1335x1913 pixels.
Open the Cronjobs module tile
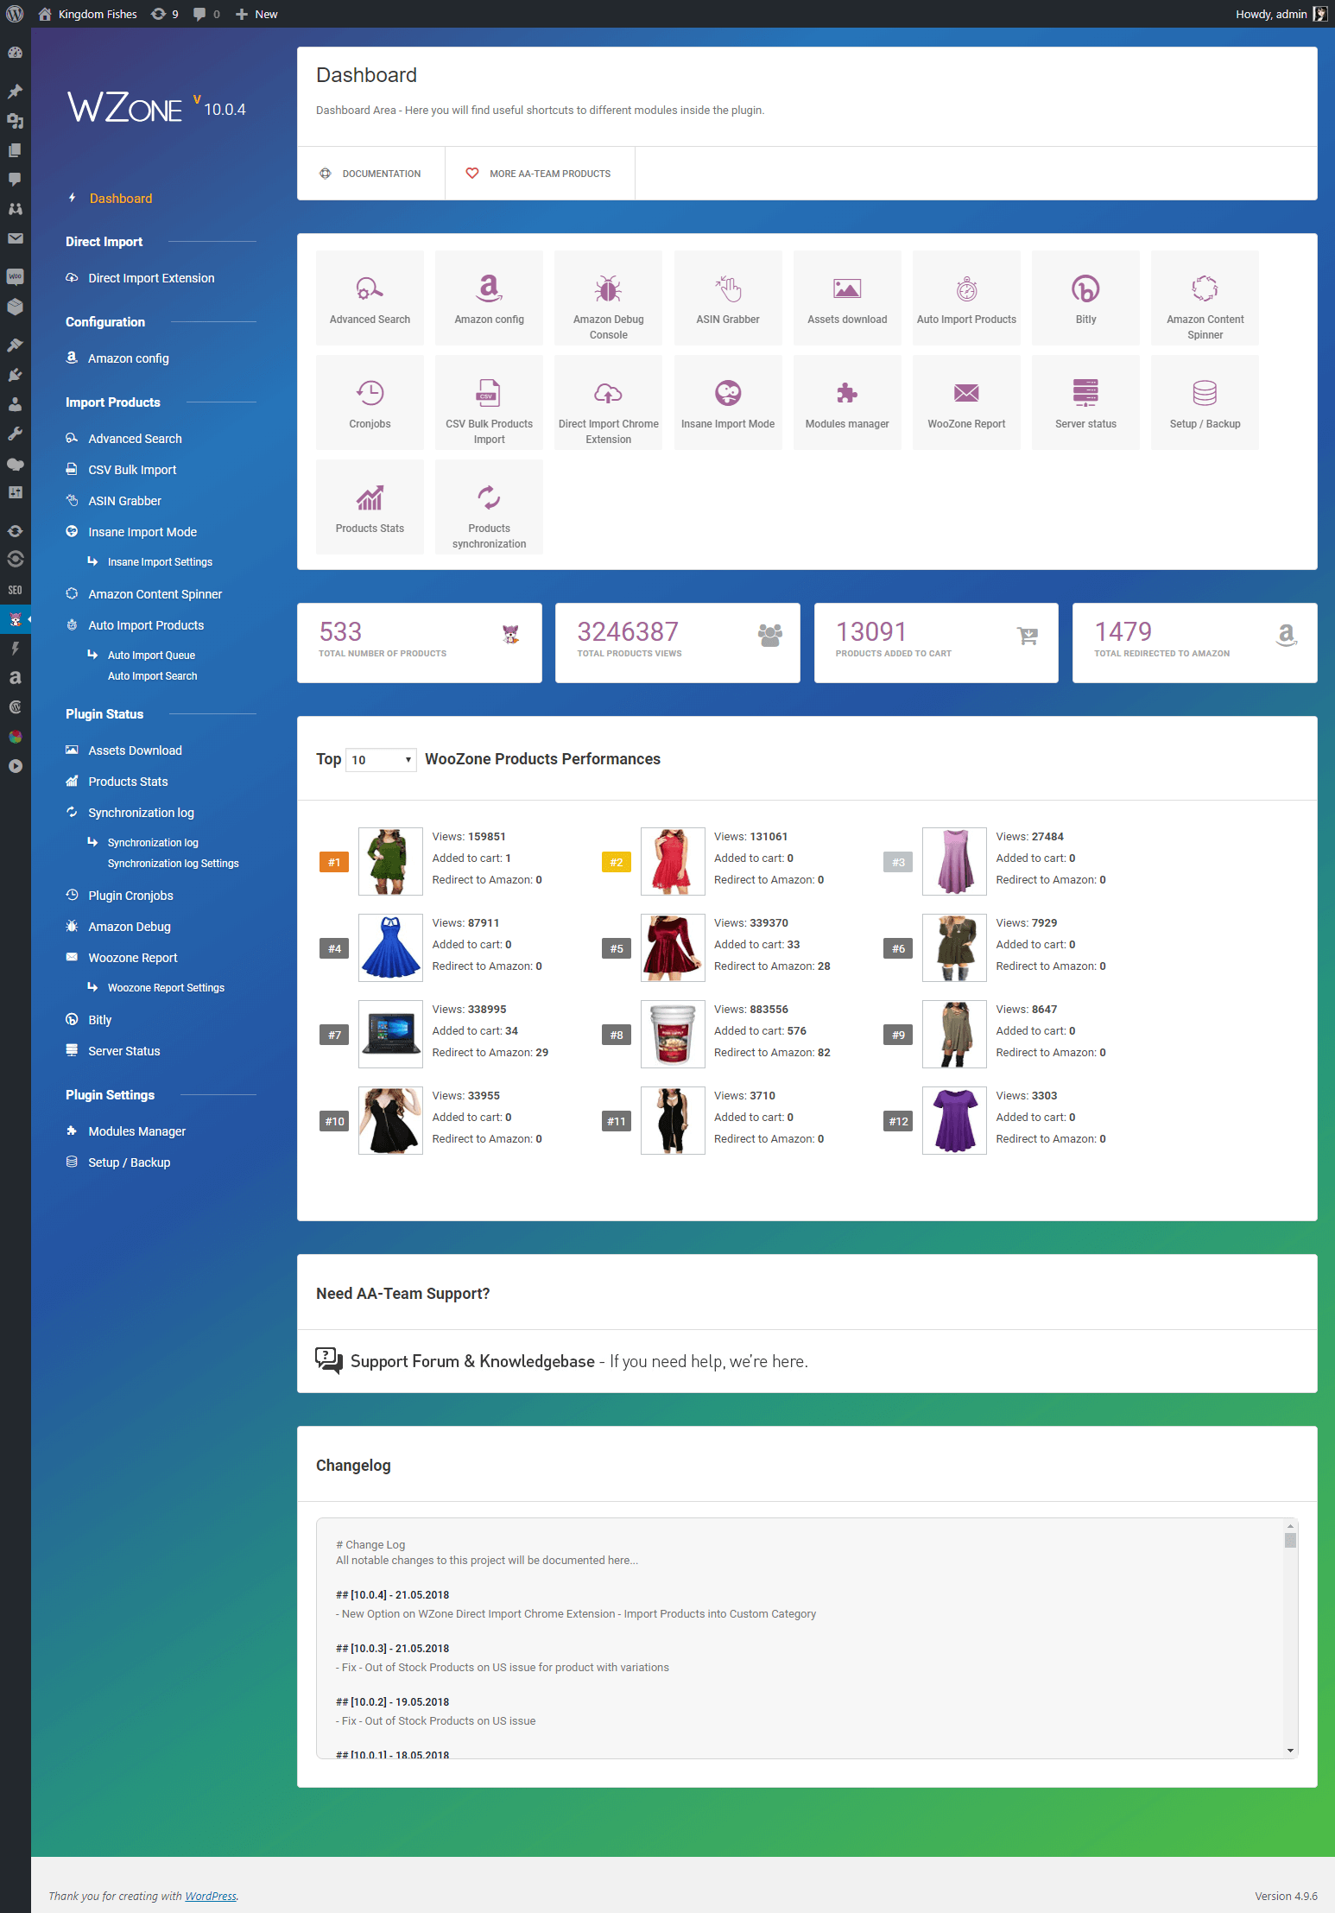coord(370,402)
